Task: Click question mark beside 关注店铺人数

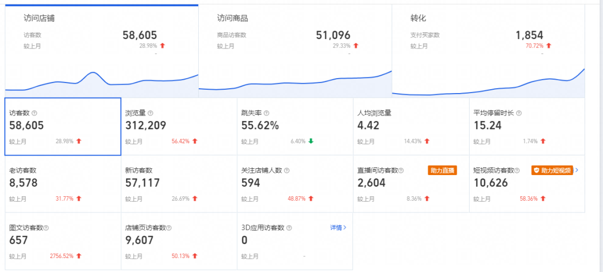Action: tap(287, 171)
